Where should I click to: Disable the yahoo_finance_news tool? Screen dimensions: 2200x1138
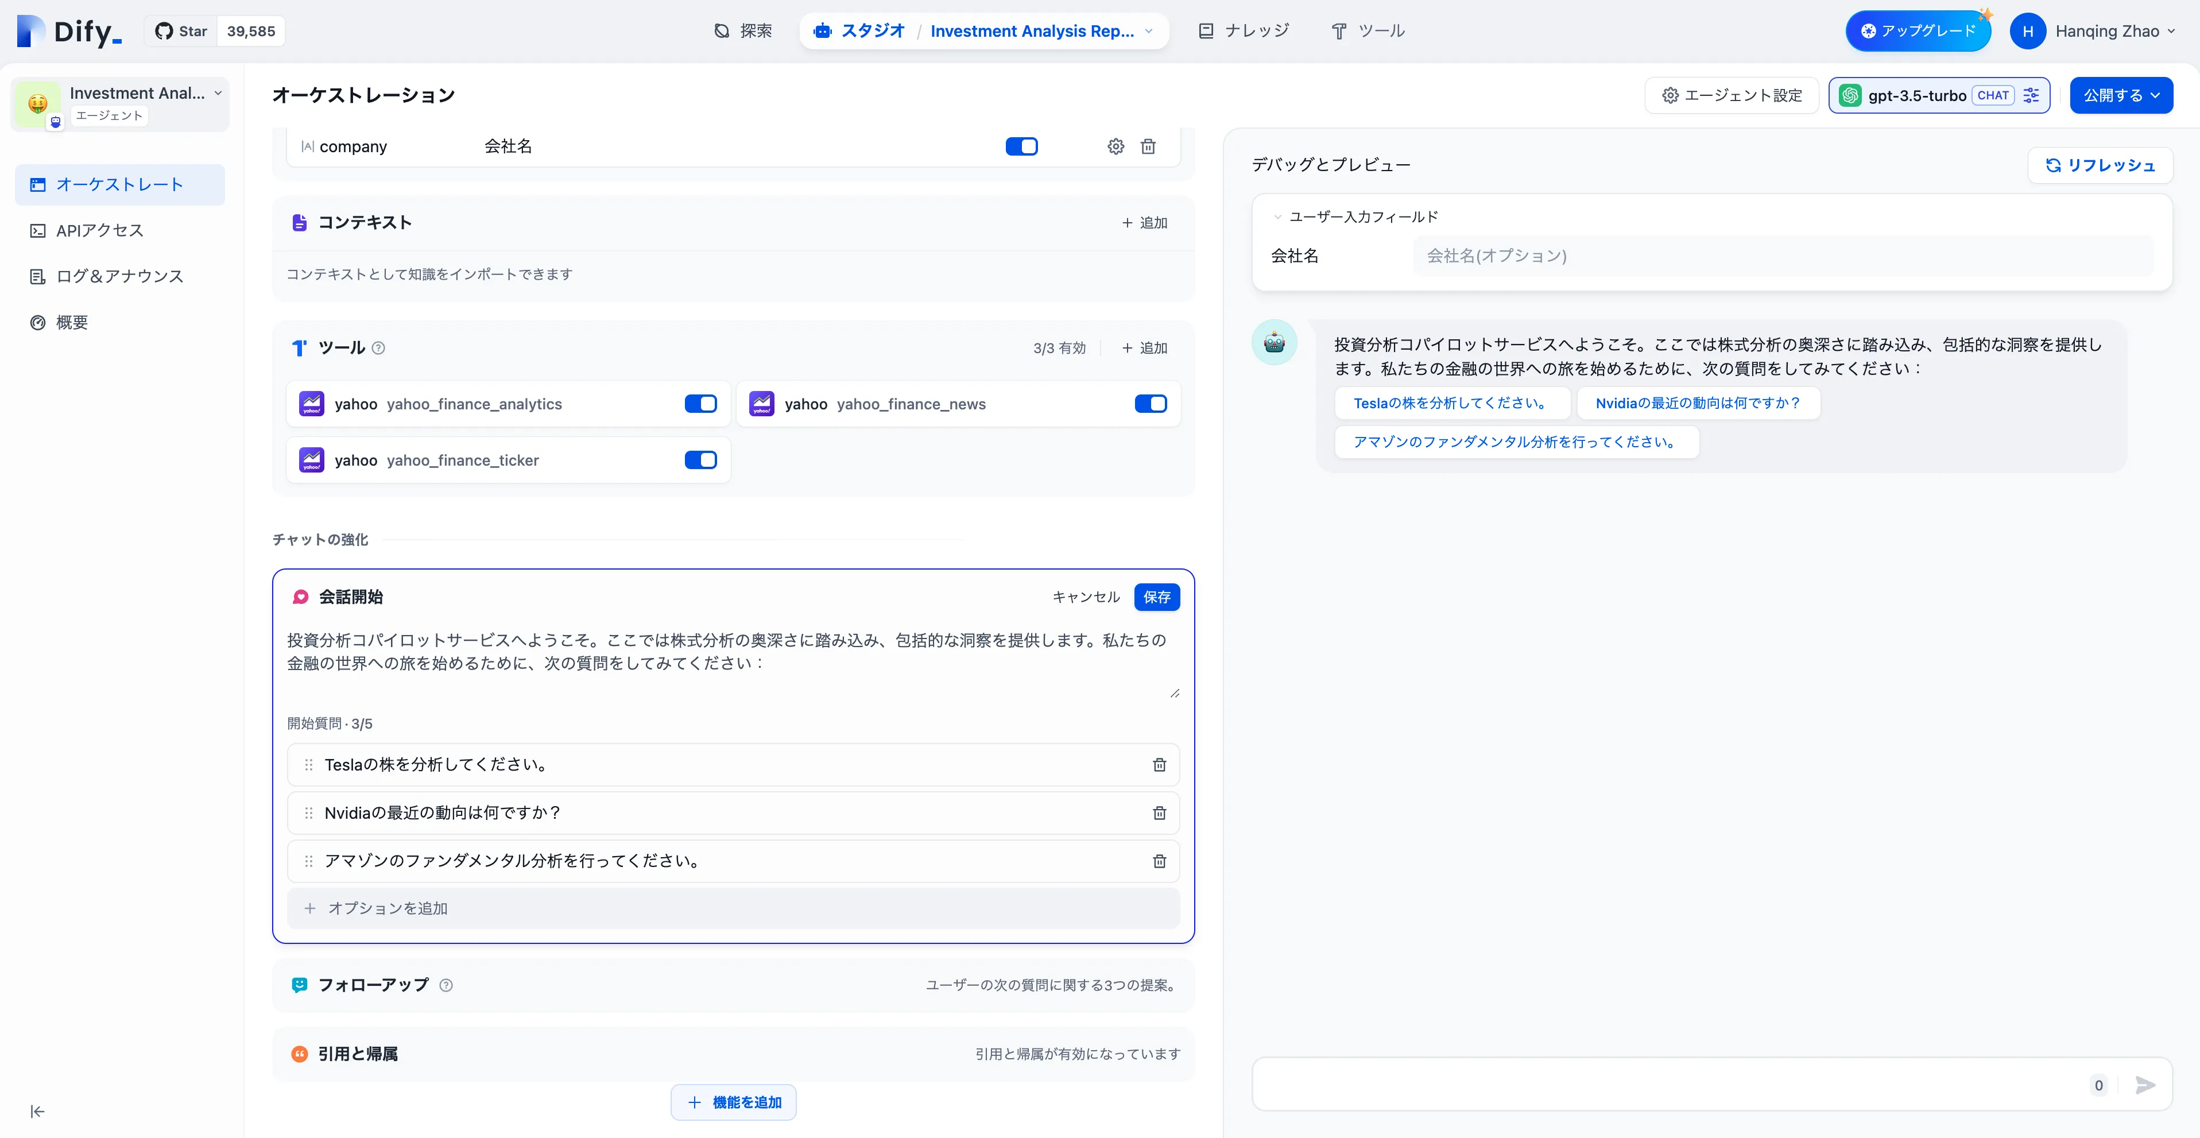point(1149,404)
